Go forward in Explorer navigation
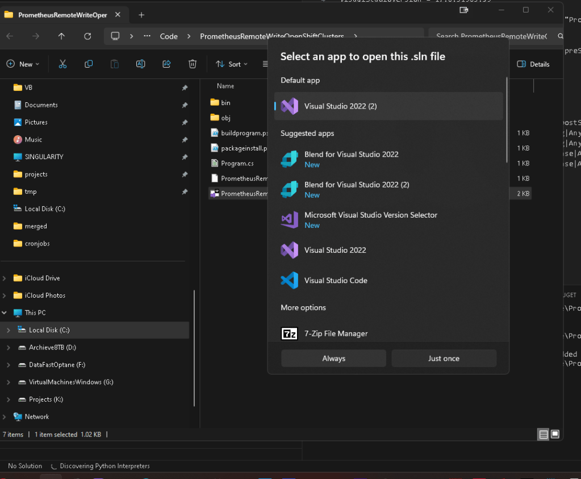The image size is (581, 479). 36,36
